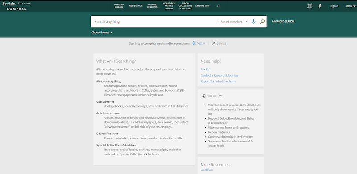Open pinned favorites pushpin icon

pos(320,6)
